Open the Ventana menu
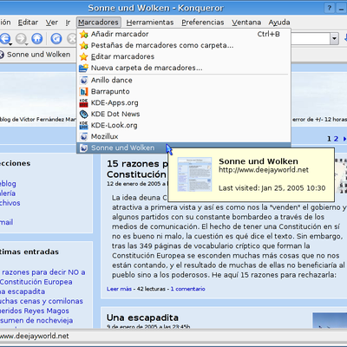This screenshot has height=347, width=347. click(x=246, y=23)
